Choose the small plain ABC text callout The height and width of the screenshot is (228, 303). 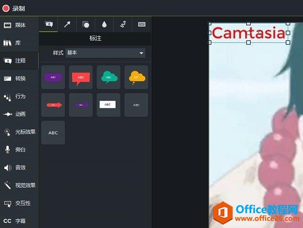click(x=137, y=105)
